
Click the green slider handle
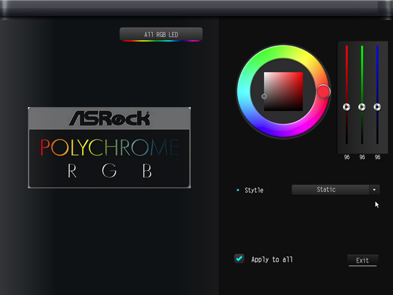pos(362,107)
